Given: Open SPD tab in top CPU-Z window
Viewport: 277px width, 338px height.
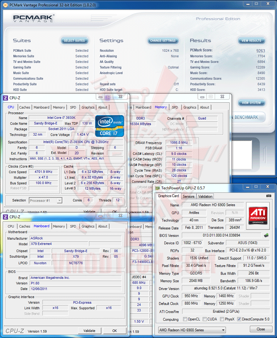Looking at the screenshot, I should coord(73,107).
